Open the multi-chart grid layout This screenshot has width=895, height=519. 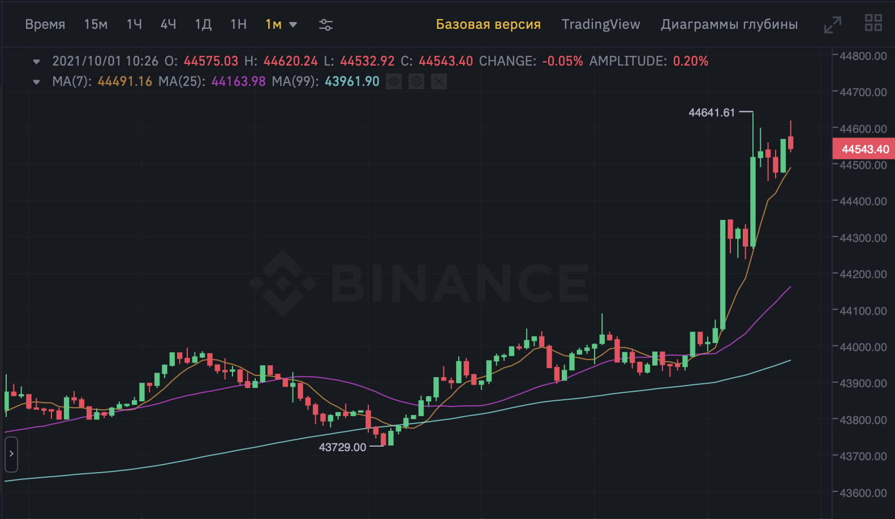873,23
